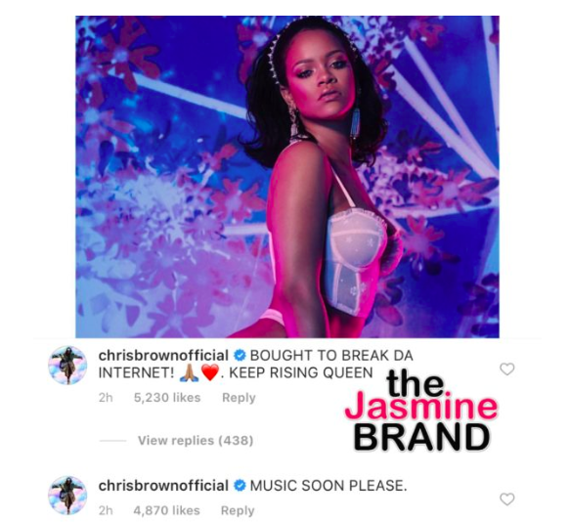Open the woman's post photo

[x=287, y=177]
